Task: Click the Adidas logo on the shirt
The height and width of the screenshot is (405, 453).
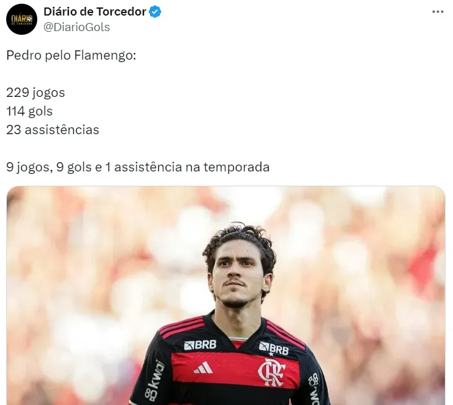Action: (x=203, y=367)
